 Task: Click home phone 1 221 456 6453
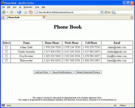(52, 61)
